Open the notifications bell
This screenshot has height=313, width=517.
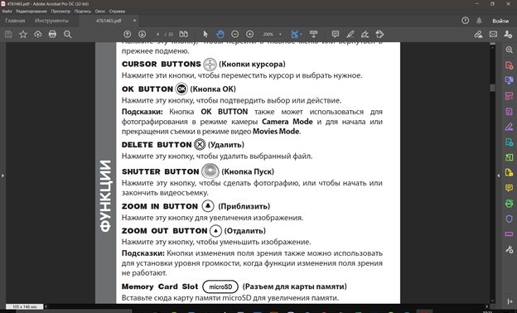tap(479, 21)
